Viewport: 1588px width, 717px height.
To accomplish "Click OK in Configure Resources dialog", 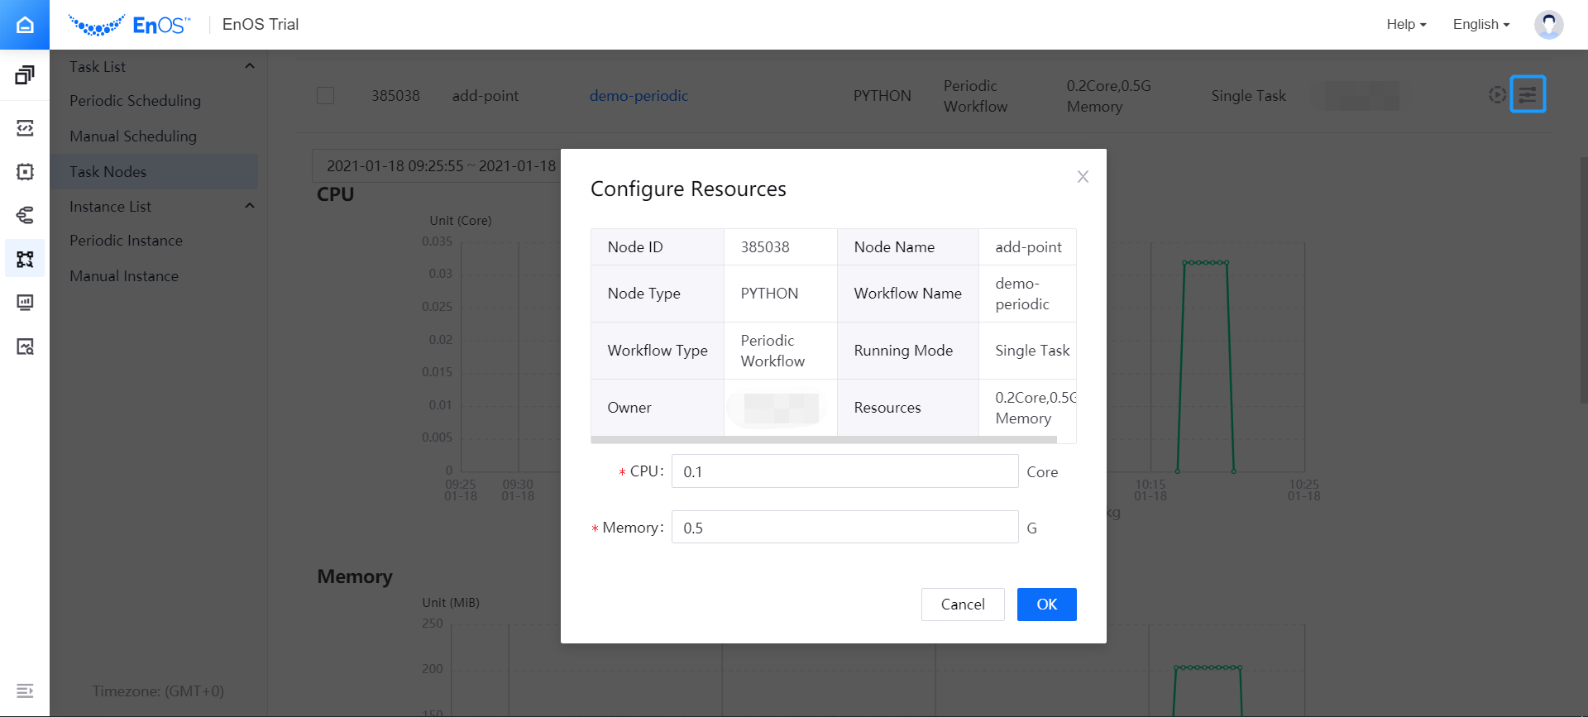I will 1046,605.
